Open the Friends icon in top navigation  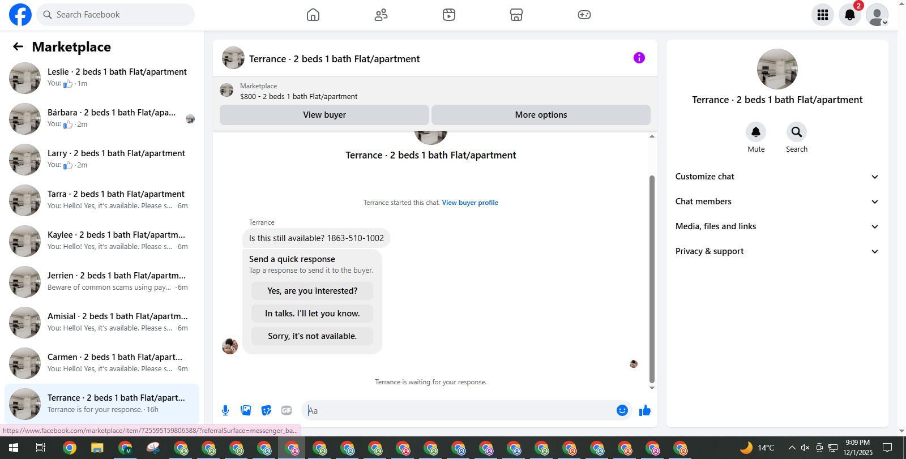381,15
